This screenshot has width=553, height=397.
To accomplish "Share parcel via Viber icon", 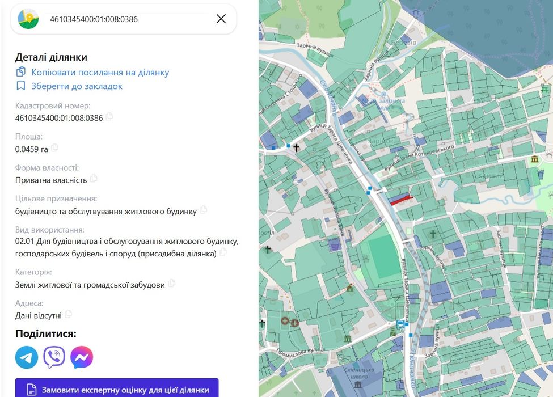I will tap(54, 357).
